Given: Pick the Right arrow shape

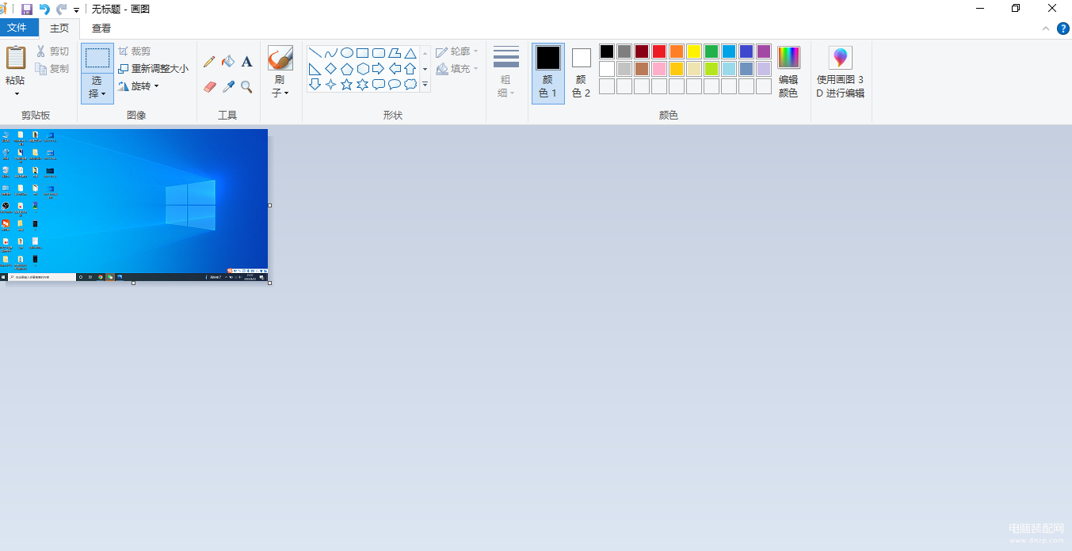Looking at the screenshot, I should click(379, 69).
